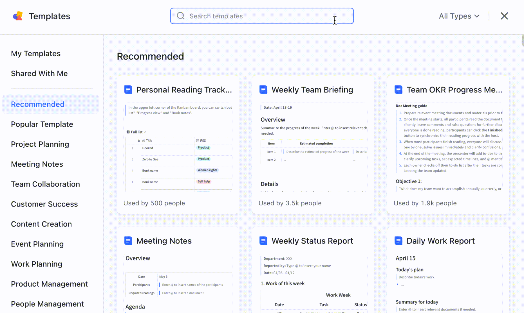Switch to Shared With Me section

click(x=39, y=73)
